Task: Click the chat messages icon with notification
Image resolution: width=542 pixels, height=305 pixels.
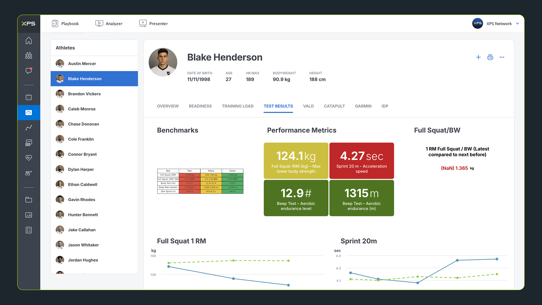Action: click(x=29, y=71)
